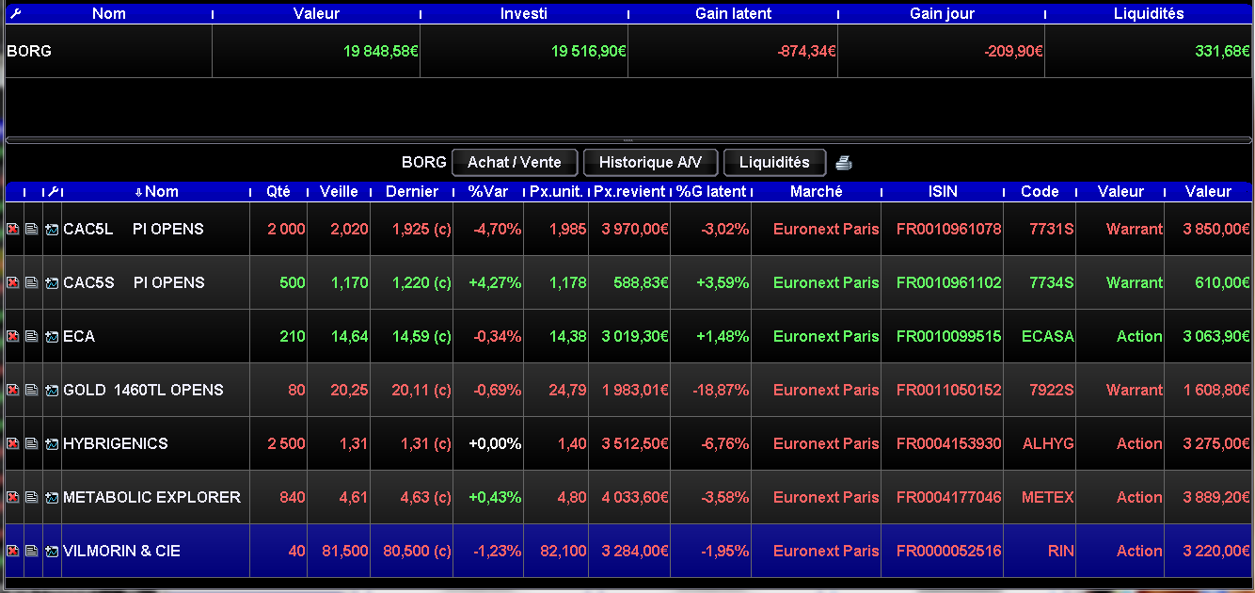Click the Gain jour header in the summary table
1255x593 pixels.
942,13
